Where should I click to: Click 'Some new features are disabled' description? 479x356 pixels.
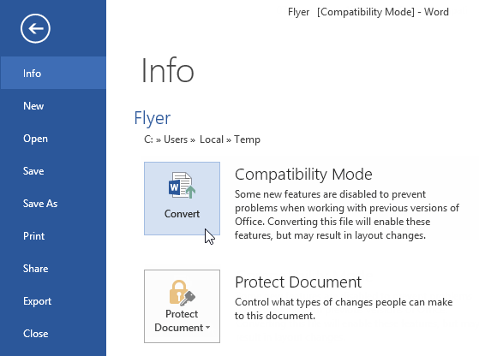tap(347, 215)
